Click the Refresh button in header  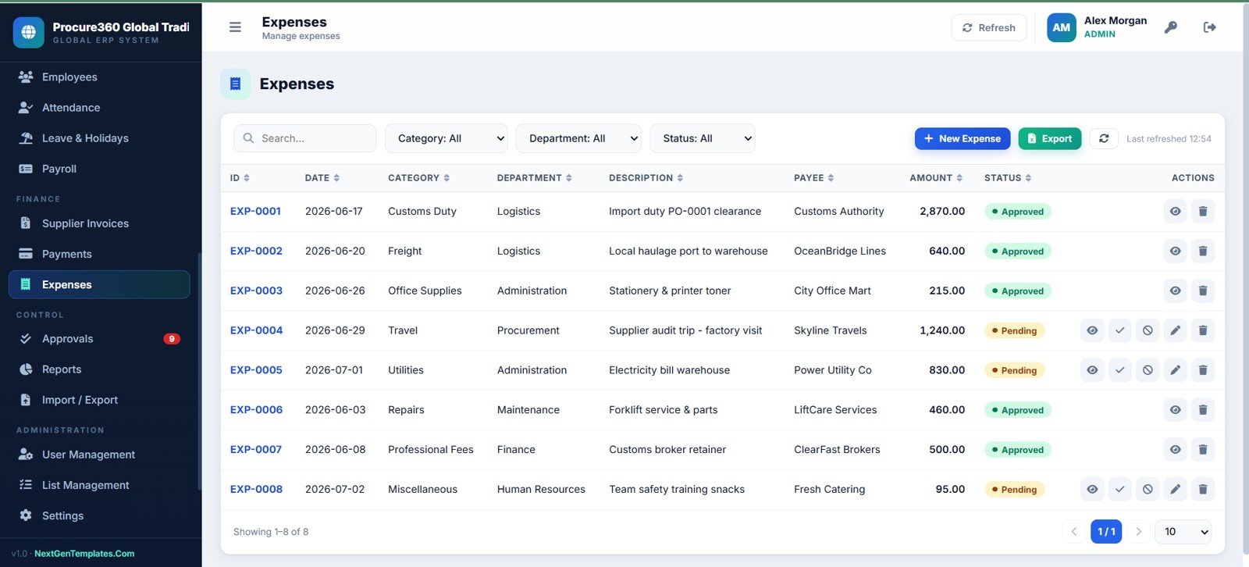[989, 27]
